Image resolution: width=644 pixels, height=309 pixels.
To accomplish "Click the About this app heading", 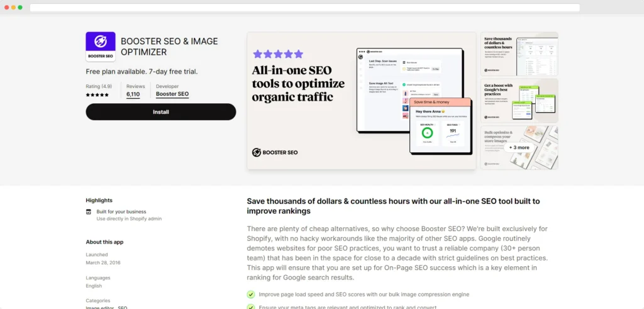I will 104,242.
